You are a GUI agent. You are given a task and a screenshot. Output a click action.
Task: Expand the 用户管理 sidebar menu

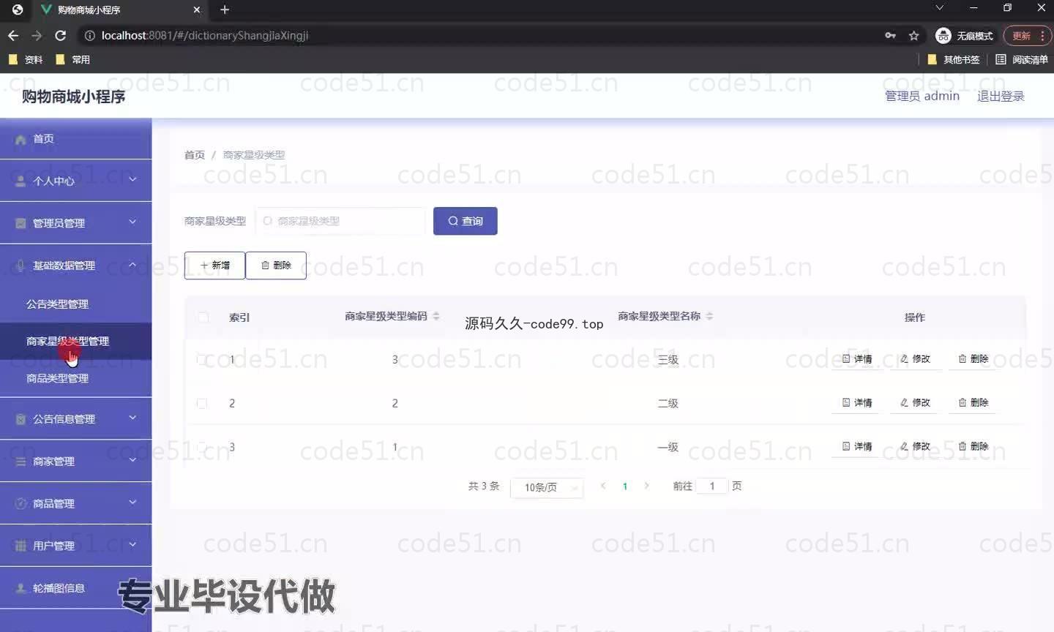point(132,544)
